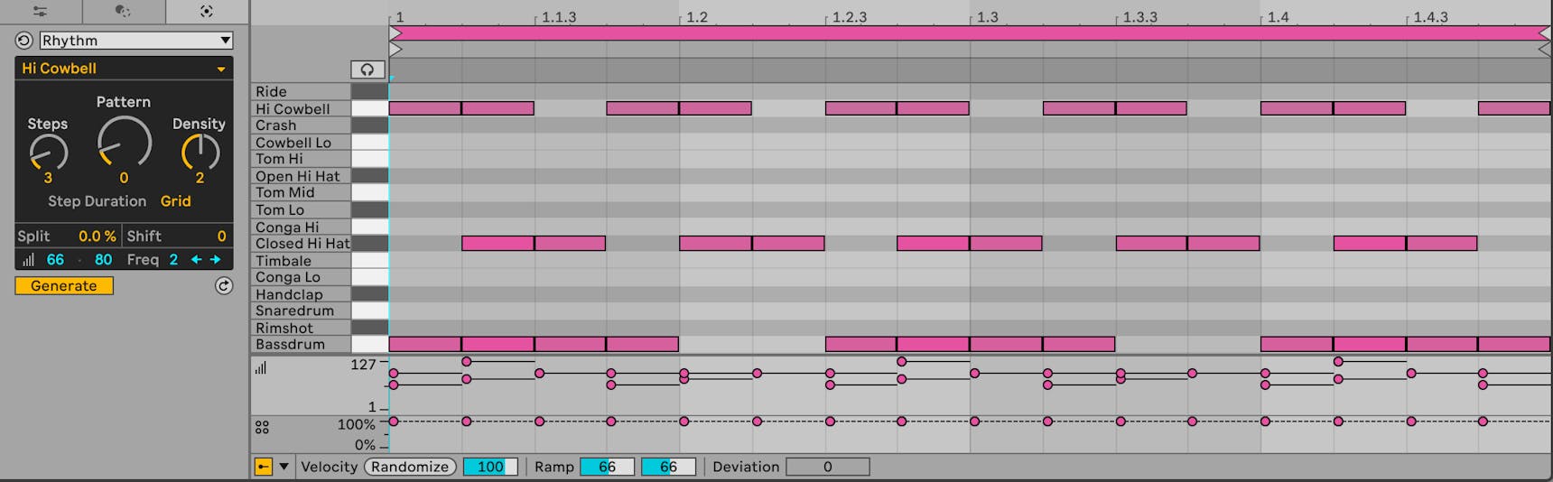
Task: Select the Cowbell Lo row label
Action: [301, 143]
